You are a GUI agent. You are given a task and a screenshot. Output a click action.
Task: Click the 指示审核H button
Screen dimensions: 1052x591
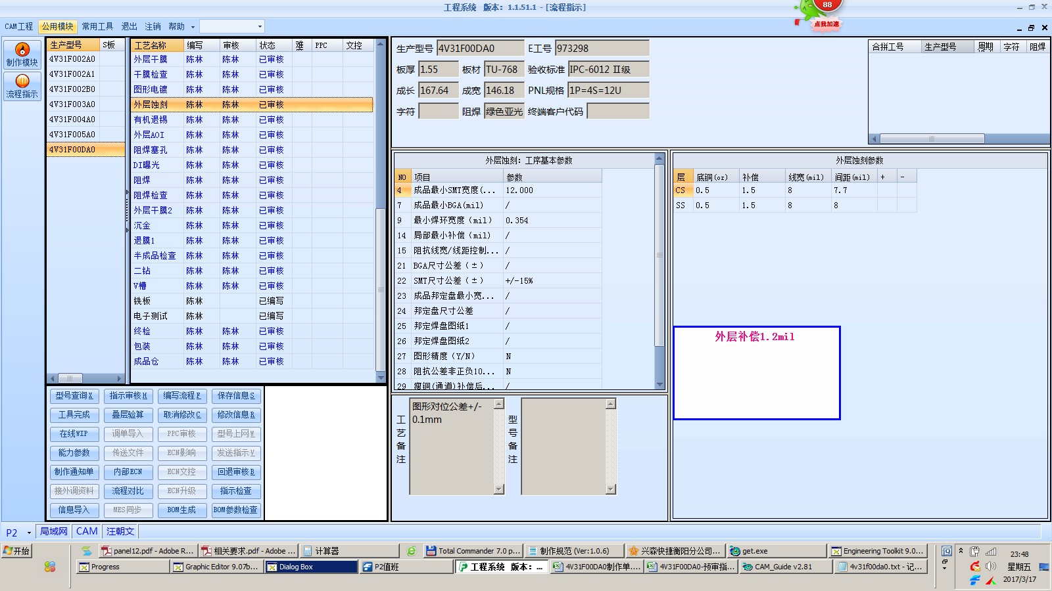[128, 396]
